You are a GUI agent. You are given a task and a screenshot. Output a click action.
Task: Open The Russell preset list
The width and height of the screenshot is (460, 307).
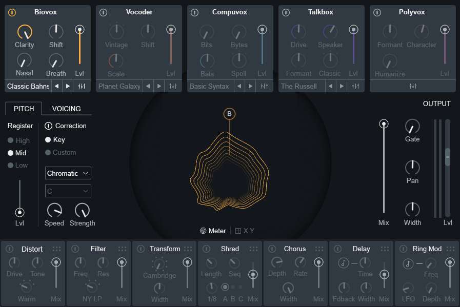coord(302,86)
